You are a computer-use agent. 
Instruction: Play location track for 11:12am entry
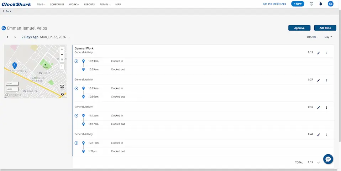coord(76,115)
